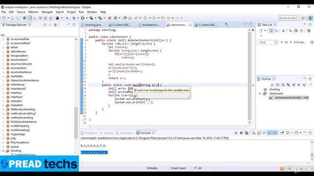Click the Save icon in main toolbar
This screenshot has width=314, height=176.
point(12,18)
